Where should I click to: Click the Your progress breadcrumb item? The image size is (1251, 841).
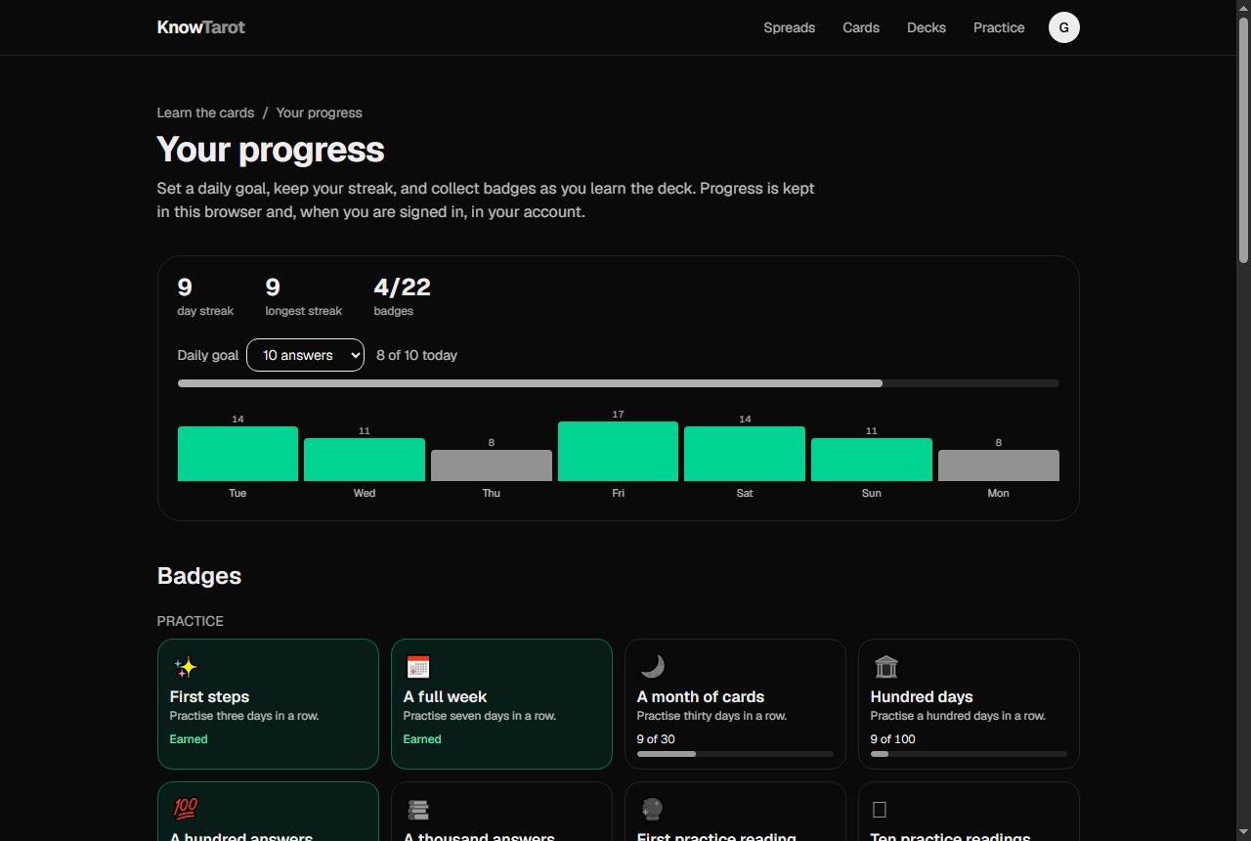pyautogui.click(x=320, y=112)
